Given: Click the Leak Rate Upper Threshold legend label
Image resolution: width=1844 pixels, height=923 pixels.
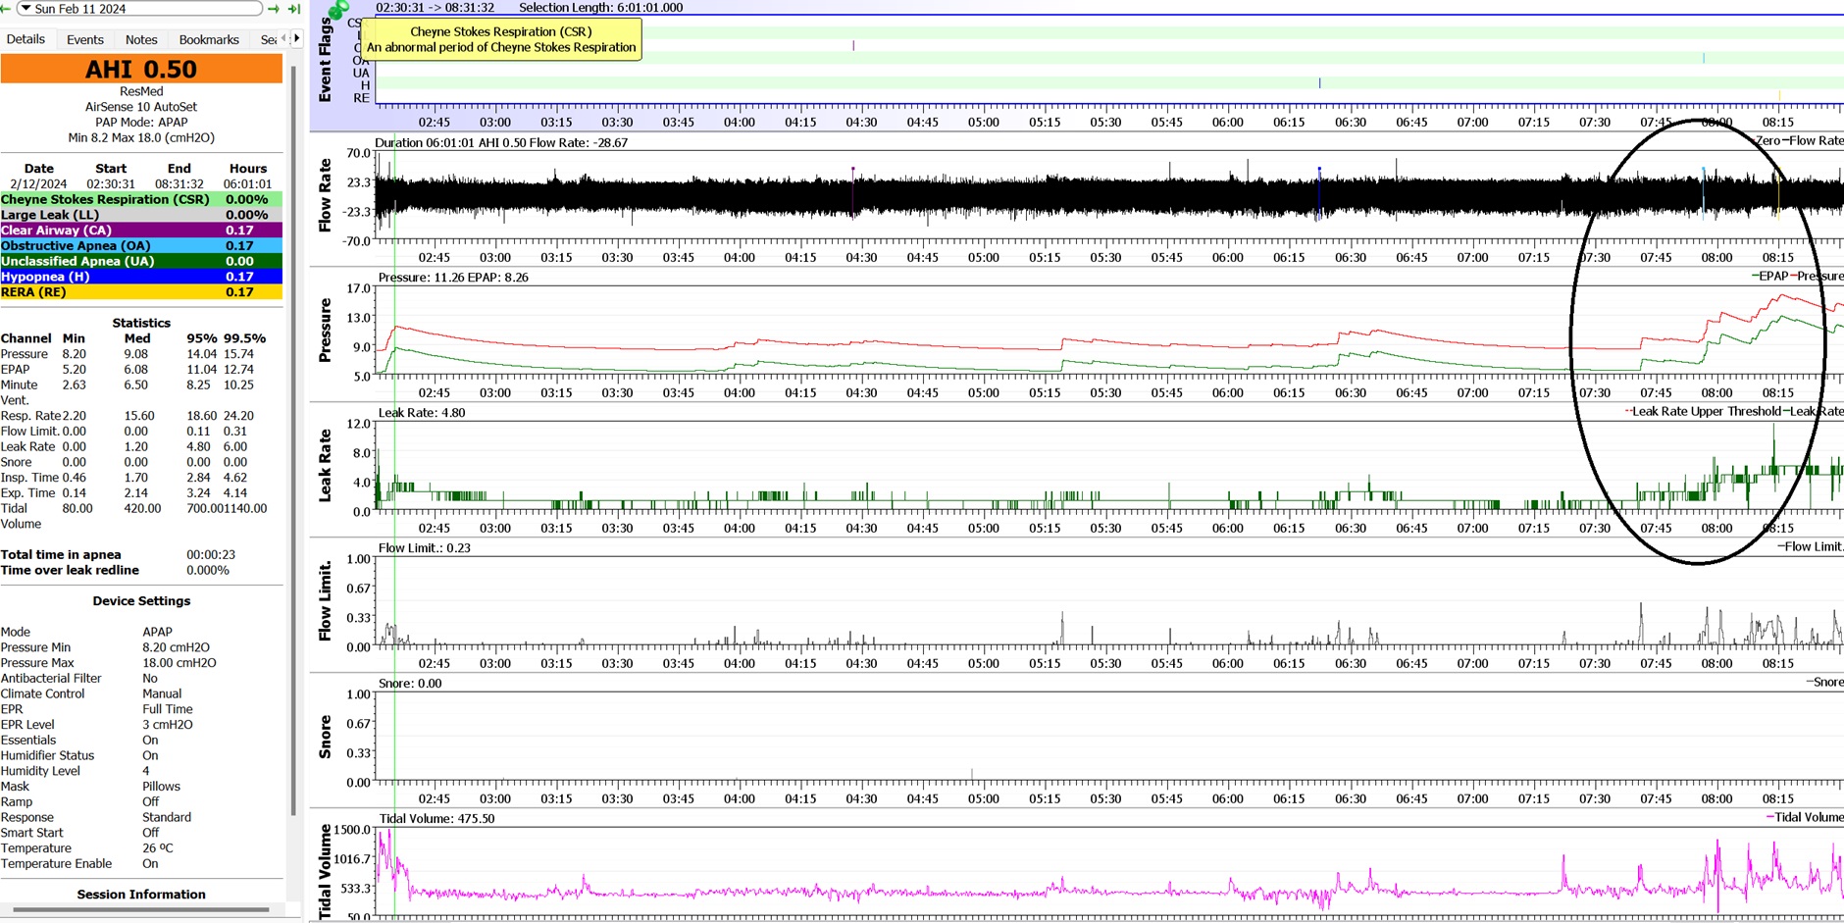Looking at the screenshot, I should [x=1706, y=411].
